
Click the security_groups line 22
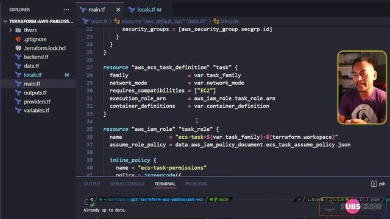[x=197, y=29]
